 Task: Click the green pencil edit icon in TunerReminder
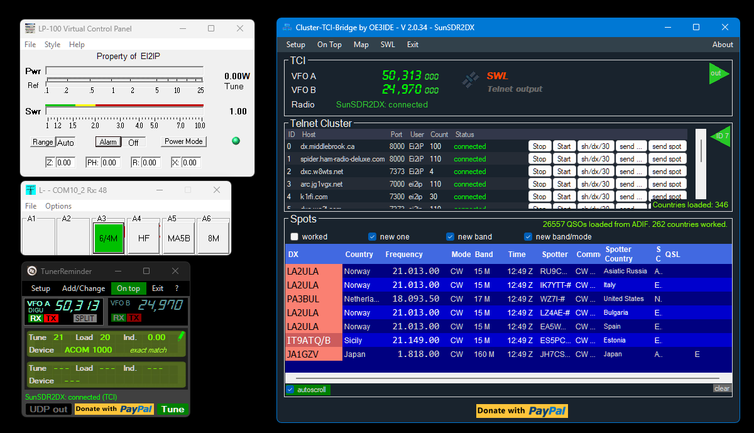(x=181, y=336)
